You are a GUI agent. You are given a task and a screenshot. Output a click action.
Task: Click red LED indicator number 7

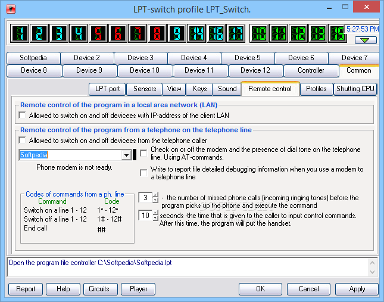pos(138,33)
